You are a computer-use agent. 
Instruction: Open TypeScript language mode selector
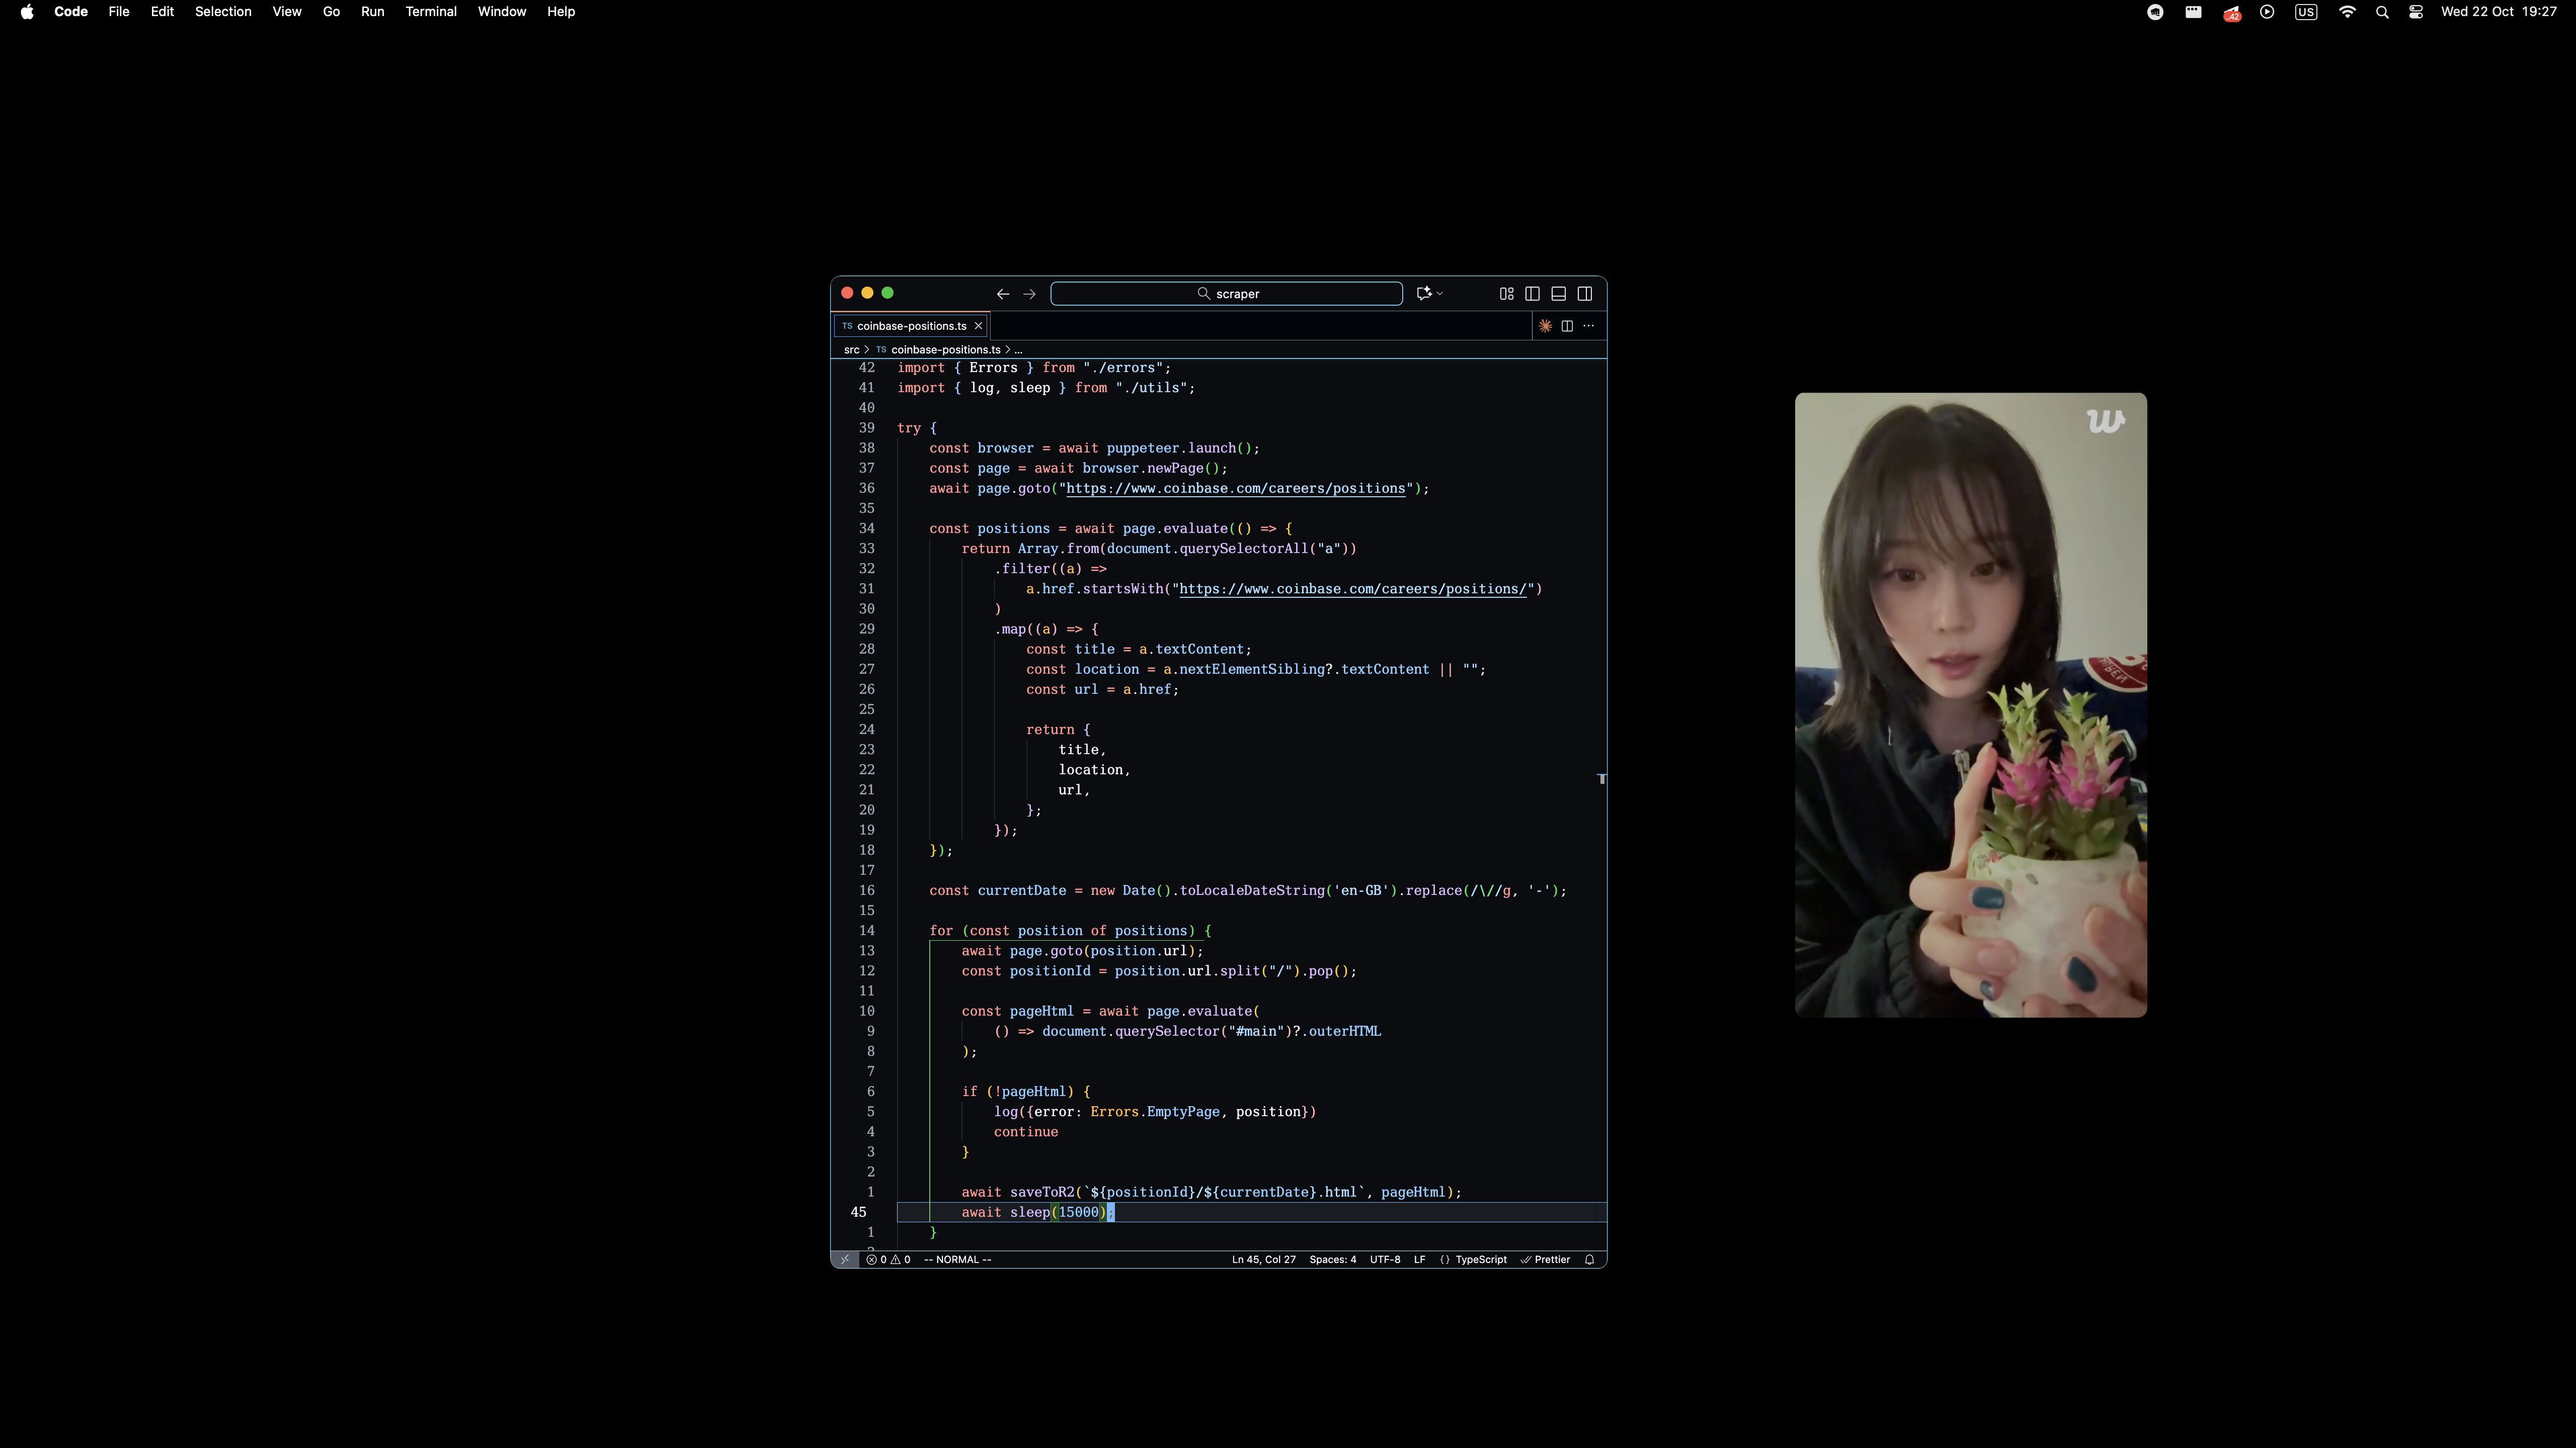click(1480, 1259)
